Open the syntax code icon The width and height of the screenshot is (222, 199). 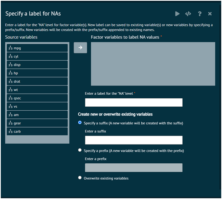(188, 14)
